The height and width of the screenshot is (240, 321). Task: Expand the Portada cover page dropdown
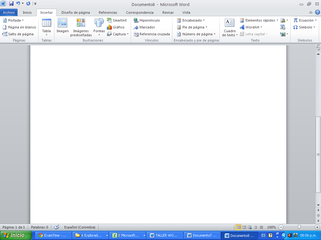tap(23, 20)
